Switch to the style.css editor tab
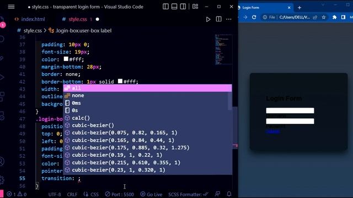This screenshot has width=353, height=198. (77, 19)
